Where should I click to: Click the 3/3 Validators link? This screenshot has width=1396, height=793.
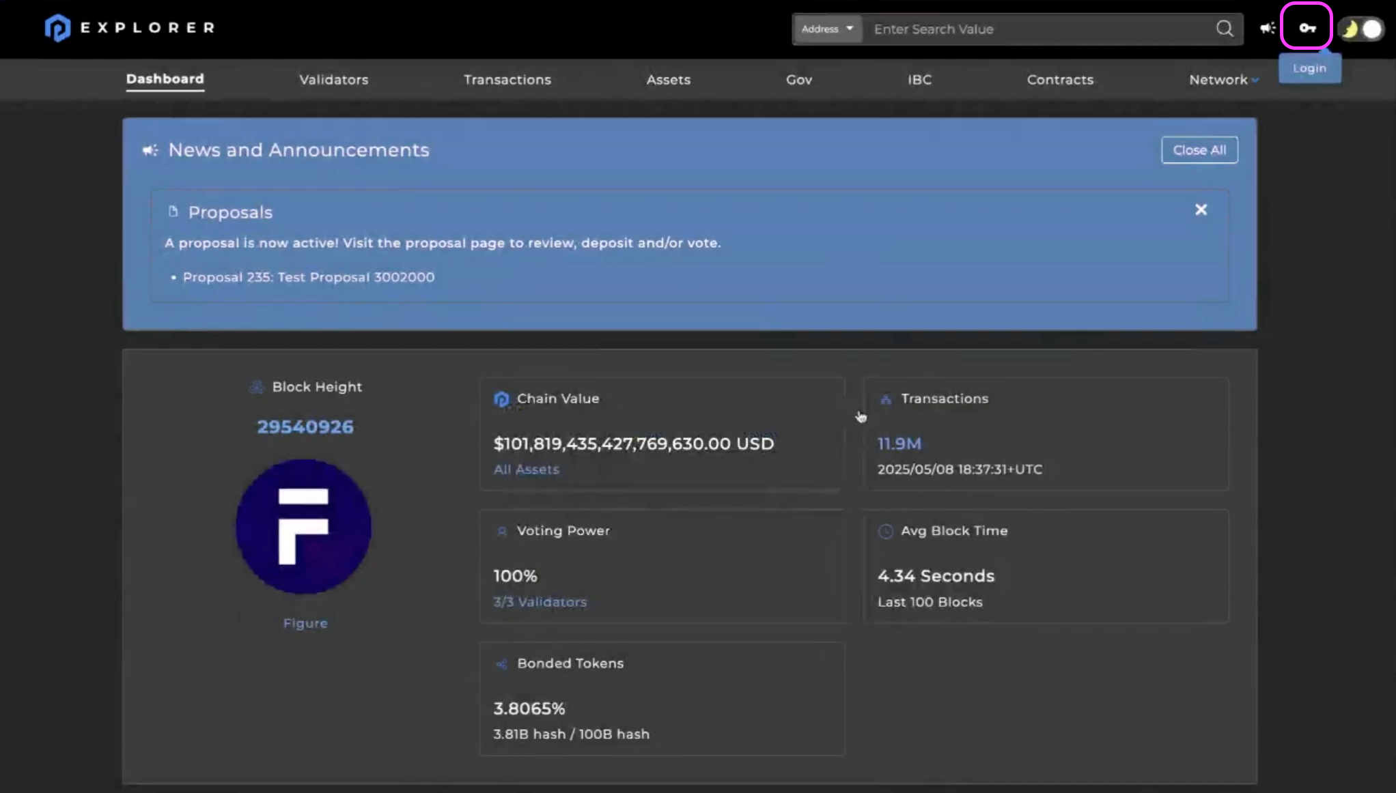coord(540,602)
